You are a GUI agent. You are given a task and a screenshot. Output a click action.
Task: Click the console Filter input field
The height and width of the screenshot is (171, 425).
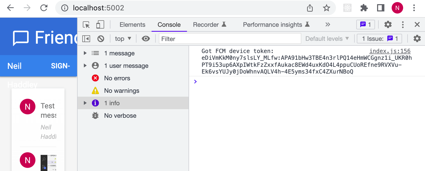(x=230, y=39)
